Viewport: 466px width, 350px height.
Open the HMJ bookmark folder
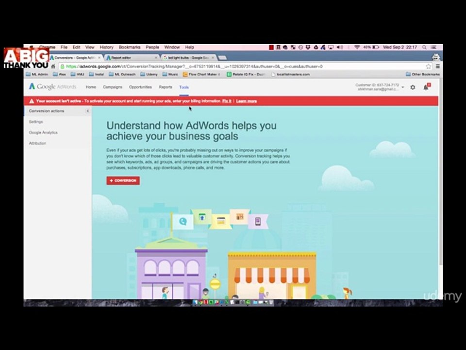[x=78, y=74]
